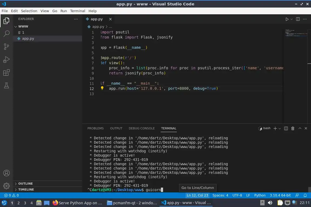This screenshot has height=207, width=311.
Task: Open the volume icon in system tray
Action: click(x=270, y=203)
